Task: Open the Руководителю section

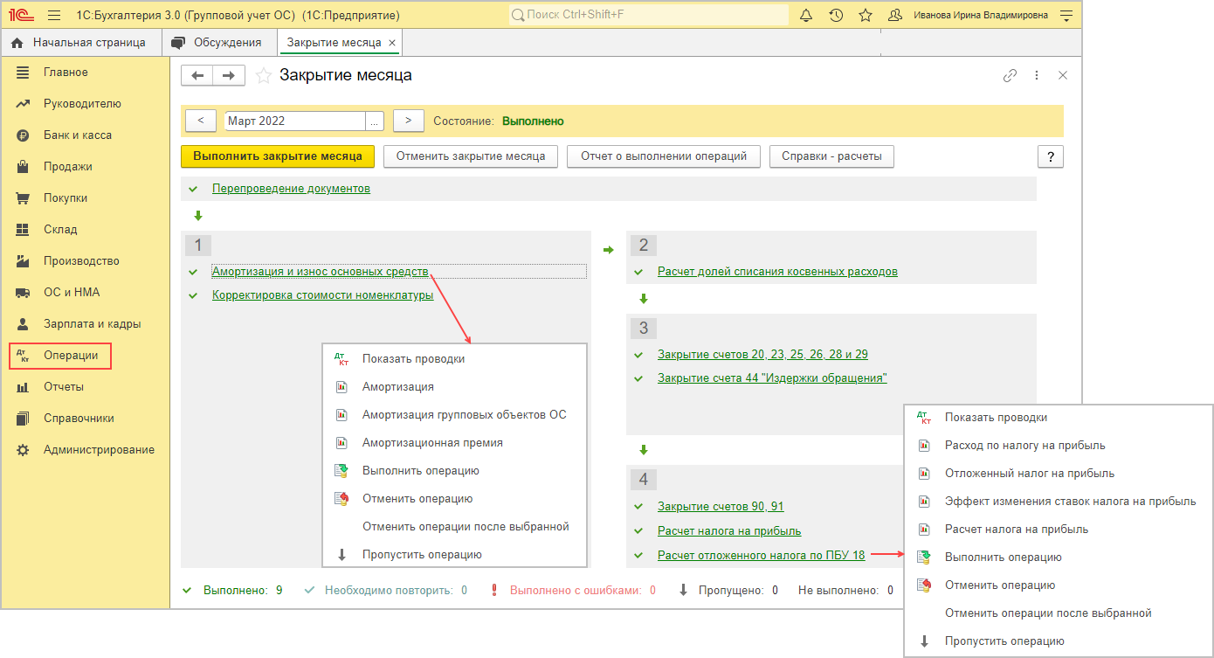Action: (82, 103)
